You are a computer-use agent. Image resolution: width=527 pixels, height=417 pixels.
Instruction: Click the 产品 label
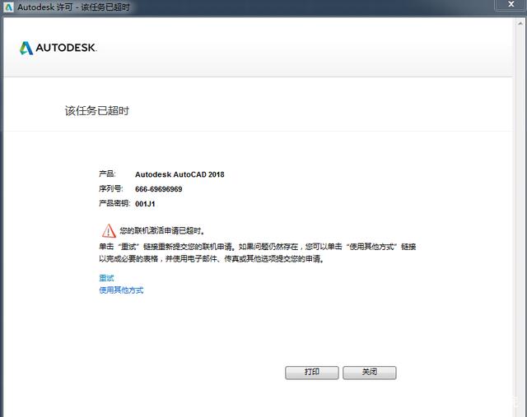click(107, 174)
